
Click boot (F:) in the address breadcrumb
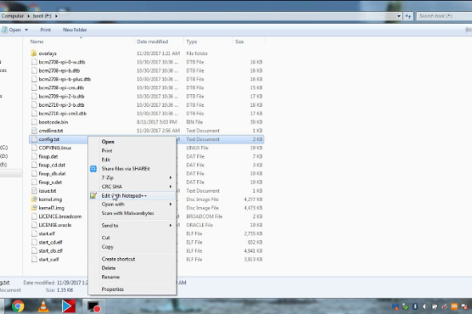click(42, 16)
